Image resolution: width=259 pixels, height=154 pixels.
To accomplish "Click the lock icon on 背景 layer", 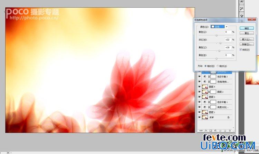I will [x=228, y=117].
